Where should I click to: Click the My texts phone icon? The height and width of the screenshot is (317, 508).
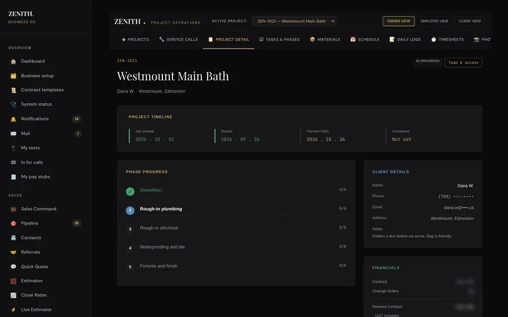coord(13,148)
